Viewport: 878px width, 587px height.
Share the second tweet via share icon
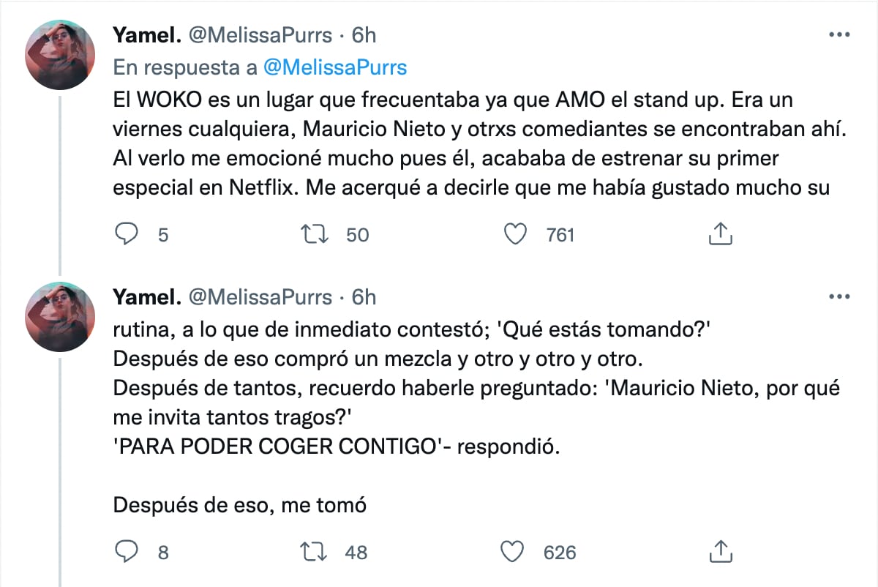coord(721,552)
